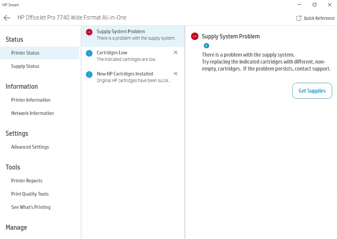Viewport: 338px width, 239px height.
Task: Click the HP OfficeJet Pro 7740 printer title
Action: [x=72, y=18]
